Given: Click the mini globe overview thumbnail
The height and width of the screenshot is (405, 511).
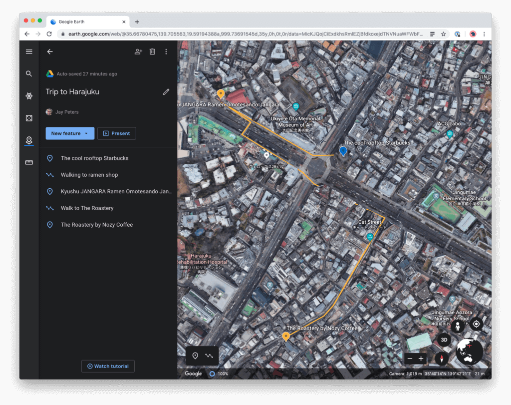Looking at the screenshot, I should [470, 352].
